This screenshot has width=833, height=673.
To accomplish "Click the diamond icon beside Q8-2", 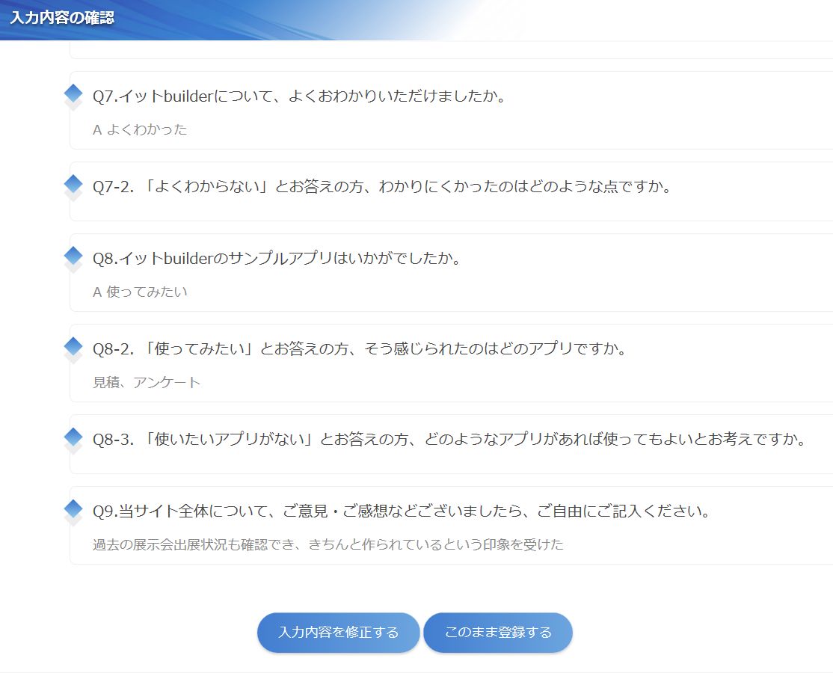I will [73, 347].
